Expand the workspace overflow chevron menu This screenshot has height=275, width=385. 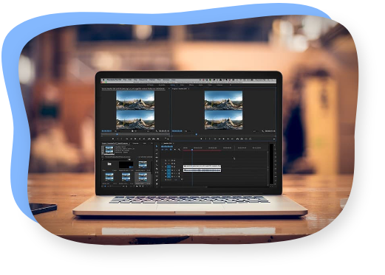point(231,85)
